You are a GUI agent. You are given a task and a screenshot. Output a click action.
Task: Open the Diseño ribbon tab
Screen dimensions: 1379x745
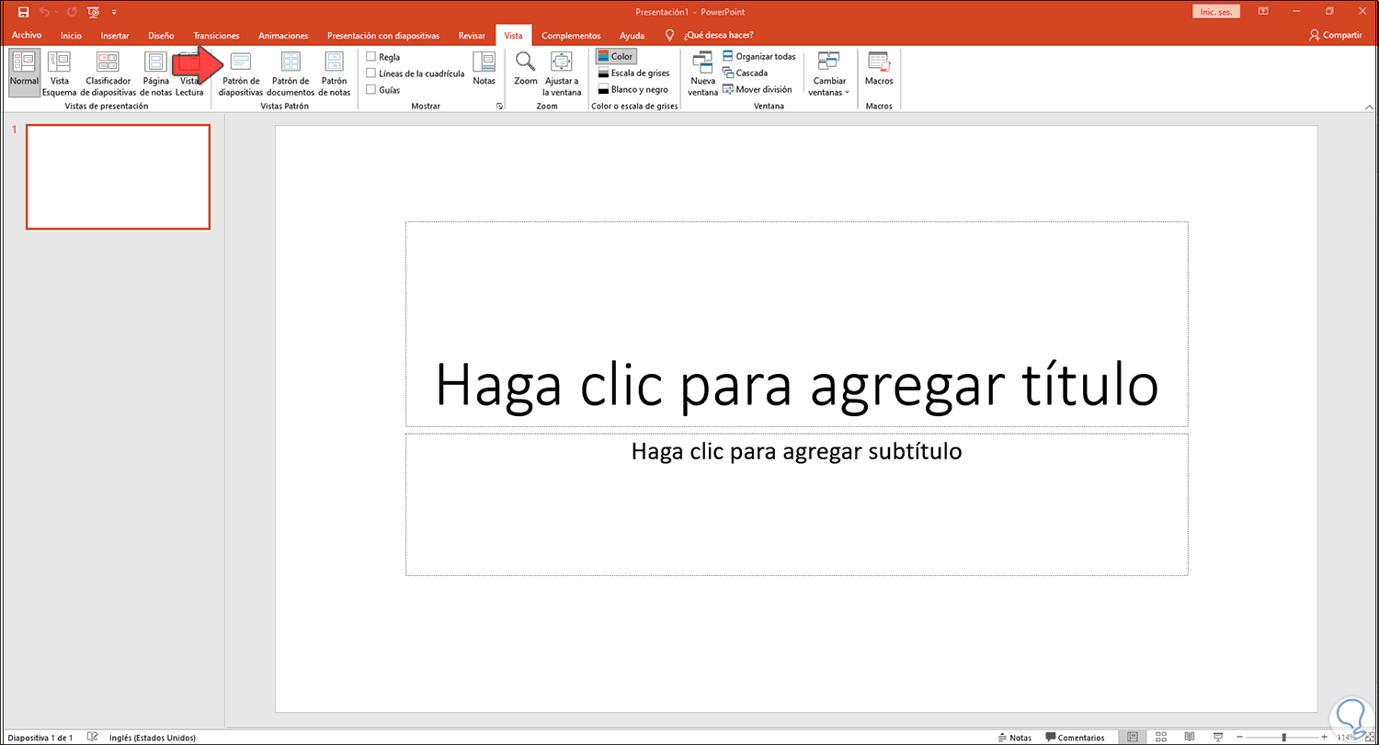click(161, 36)
